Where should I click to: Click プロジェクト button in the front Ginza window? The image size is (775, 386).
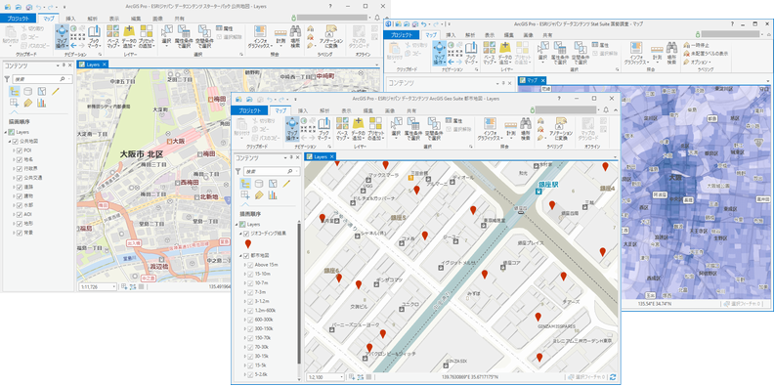[x=249, y=110]
